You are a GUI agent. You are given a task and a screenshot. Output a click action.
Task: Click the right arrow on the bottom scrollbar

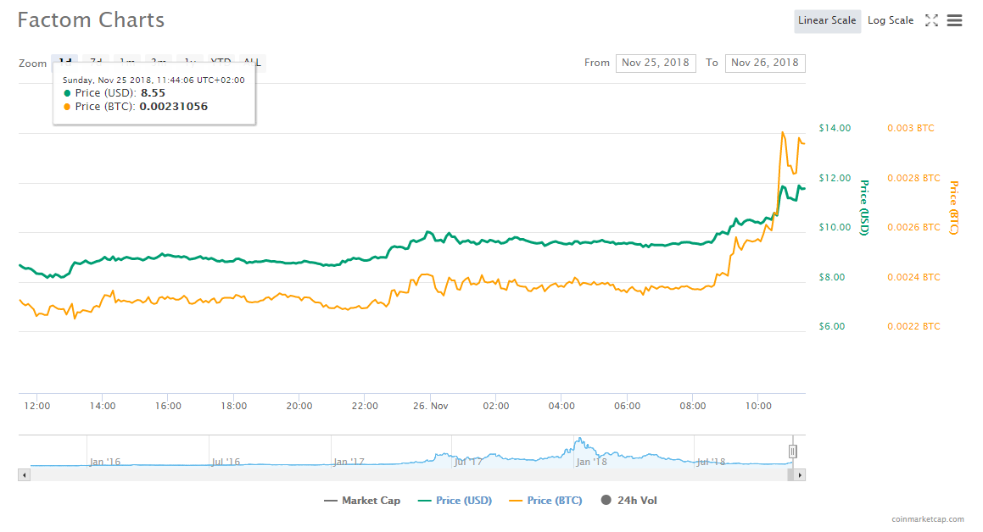[x=798, y=474]
